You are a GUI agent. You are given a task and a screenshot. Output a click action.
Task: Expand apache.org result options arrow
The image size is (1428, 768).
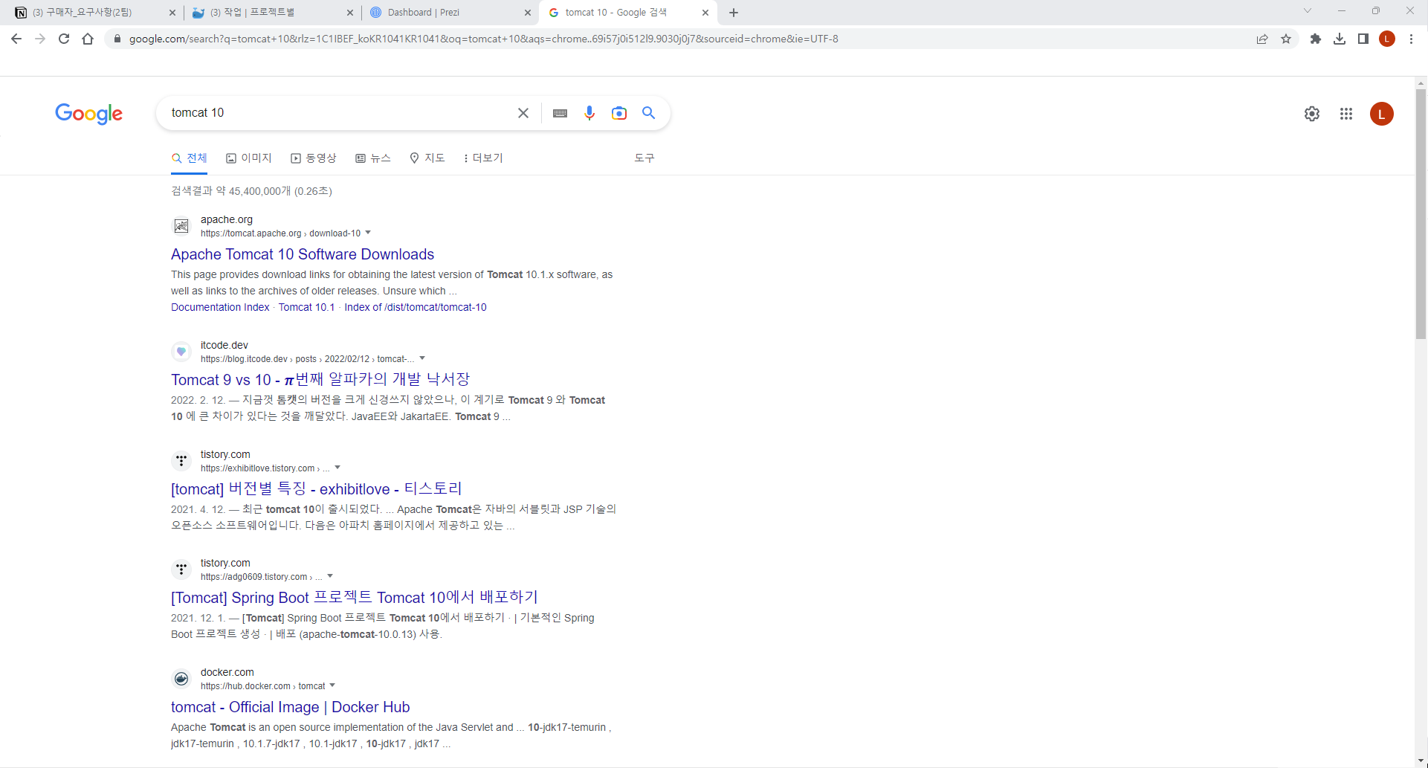368,233
